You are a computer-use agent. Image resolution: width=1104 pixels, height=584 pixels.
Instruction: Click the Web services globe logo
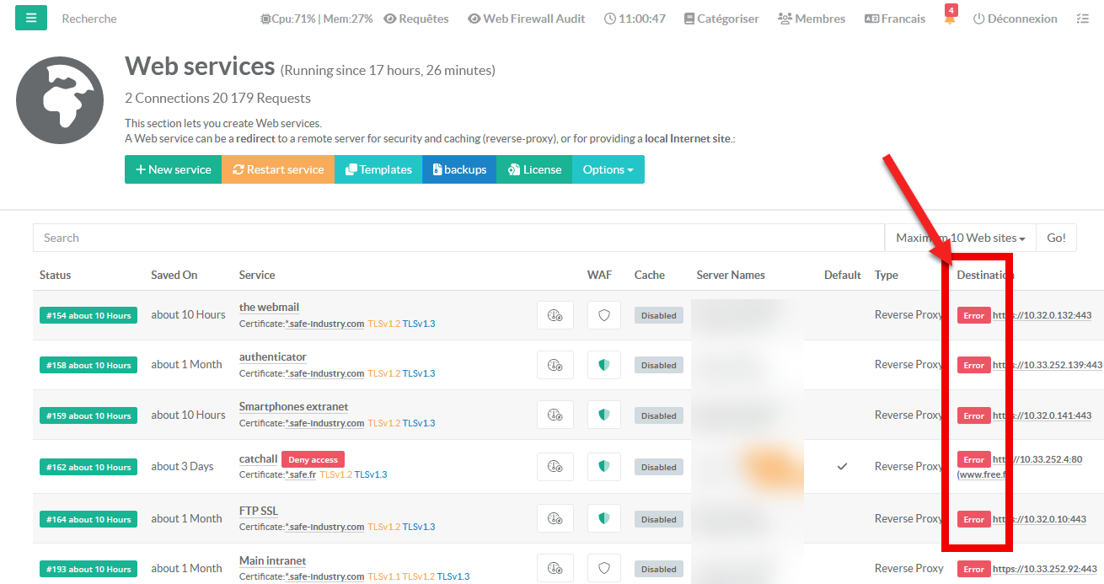pyautogui.click(x=60, y=100)
